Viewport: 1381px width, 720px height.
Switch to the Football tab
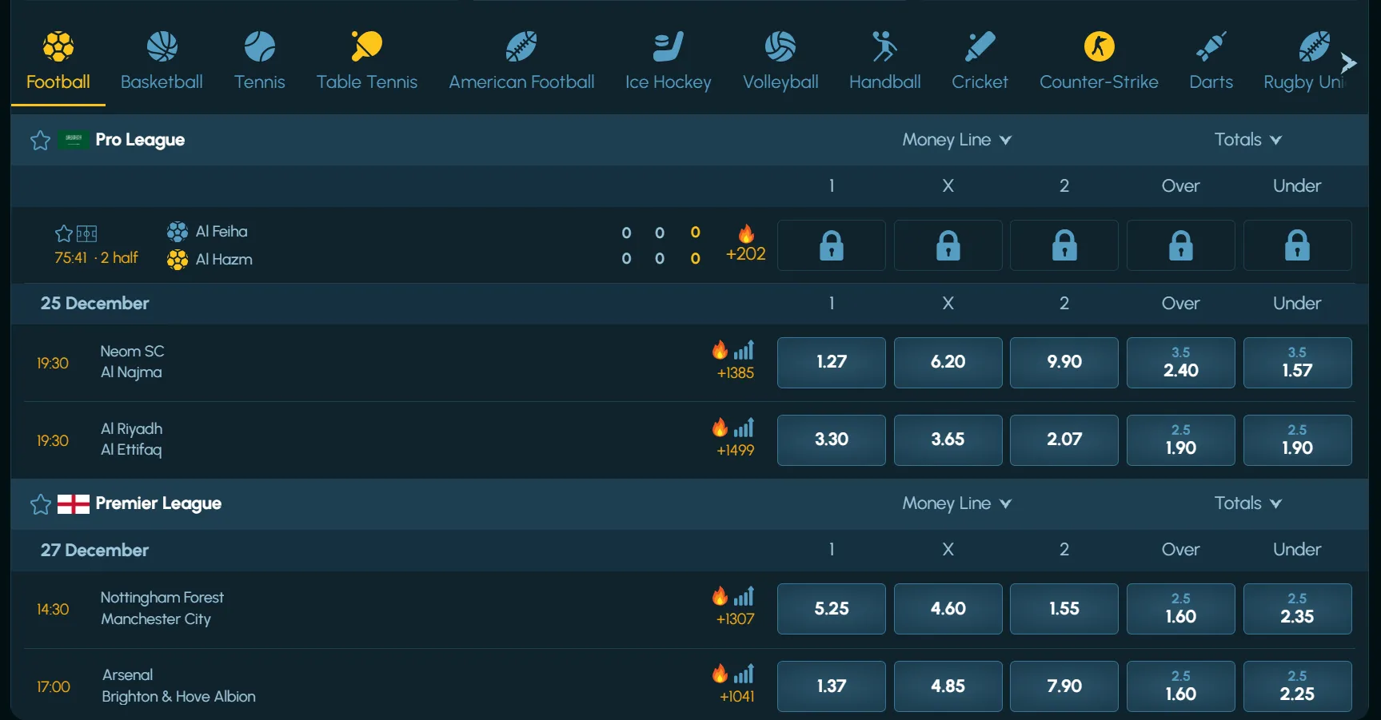[x=57, y=59]
